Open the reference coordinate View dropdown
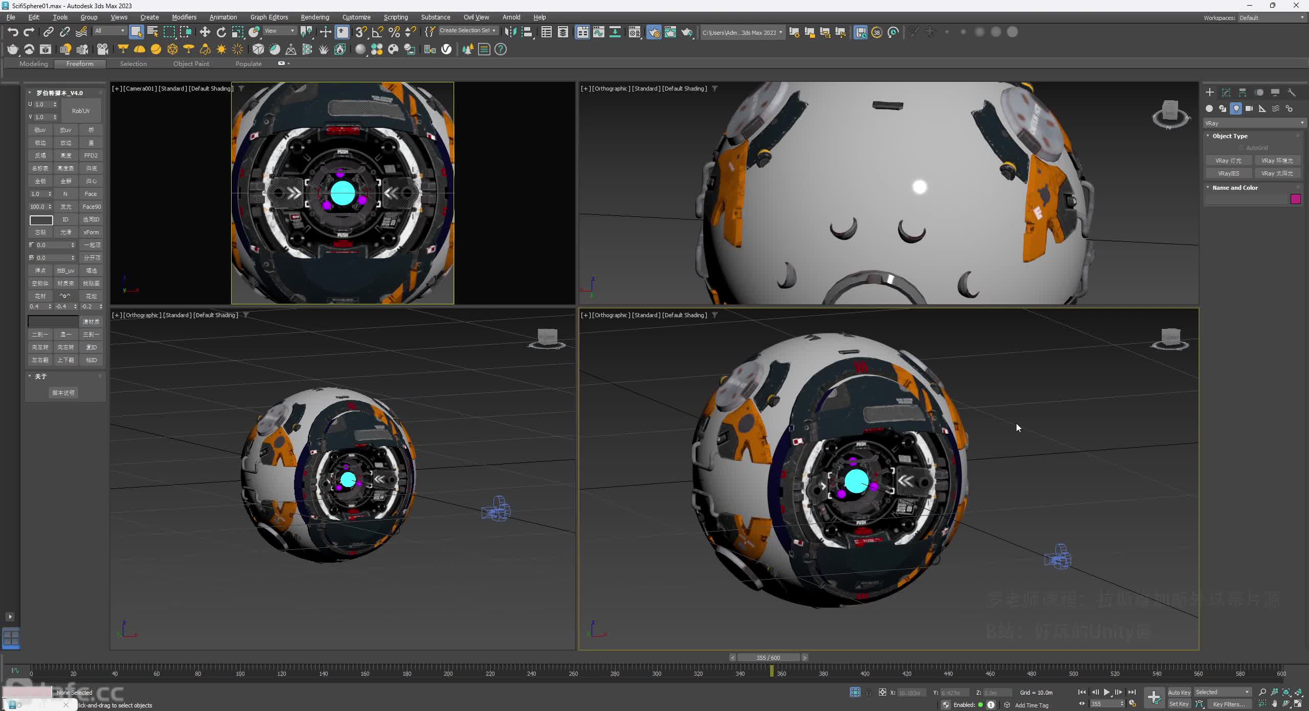The image size is (1309, 711). point(280,31)
